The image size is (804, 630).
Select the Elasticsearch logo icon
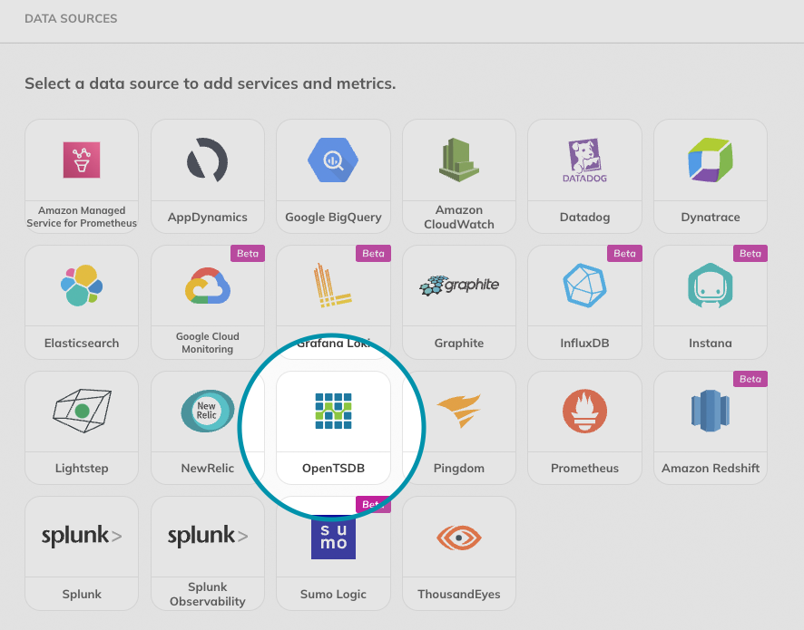[x=81, y=286]
